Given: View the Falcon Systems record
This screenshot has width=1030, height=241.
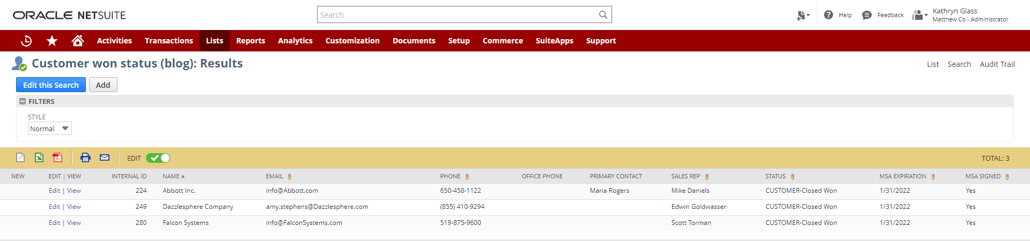Looking at the screenshot, I should [x=74, y=223].
